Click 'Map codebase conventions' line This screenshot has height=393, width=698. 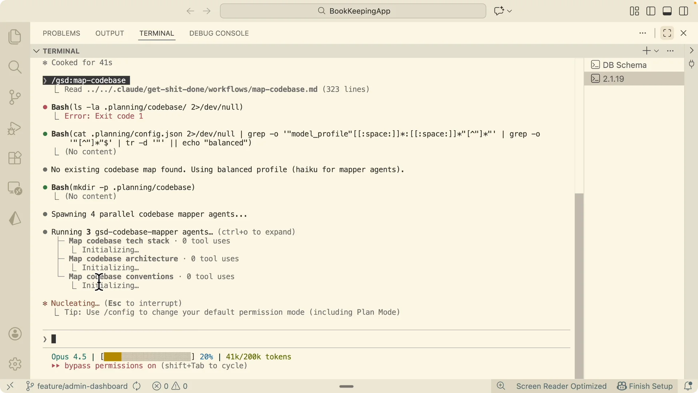(121, 277)
